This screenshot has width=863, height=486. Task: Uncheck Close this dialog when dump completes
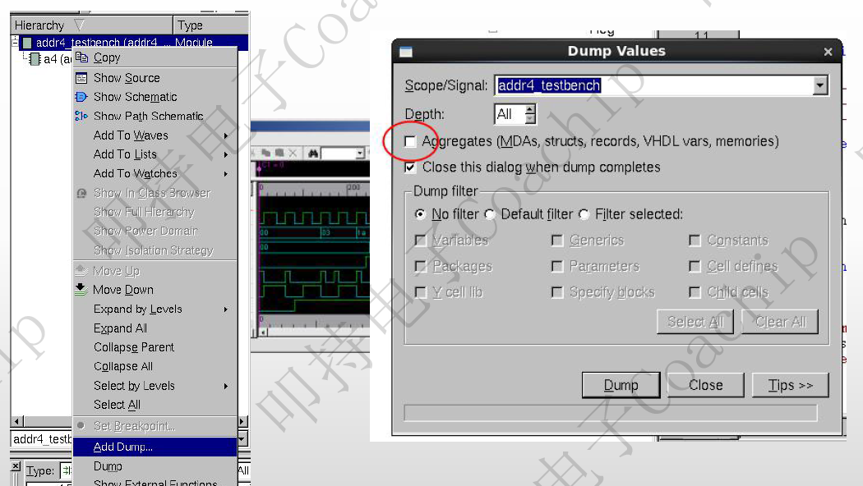(x=410, y=167)
